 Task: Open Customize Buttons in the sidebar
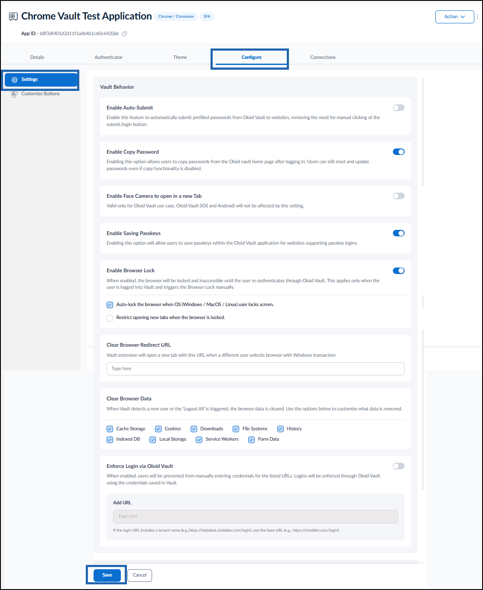tap(41, 94)
